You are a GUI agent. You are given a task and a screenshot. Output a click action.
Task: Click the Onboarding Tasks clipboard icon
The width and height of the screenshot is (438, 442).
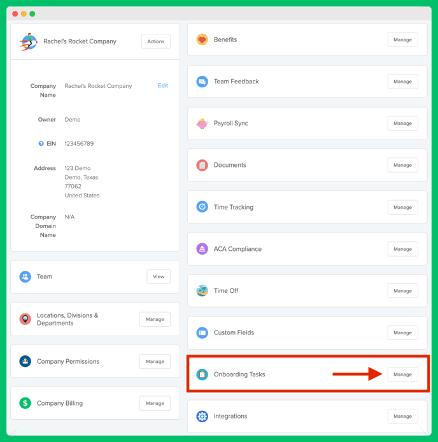pyautogui.click(x=202, y=374)
